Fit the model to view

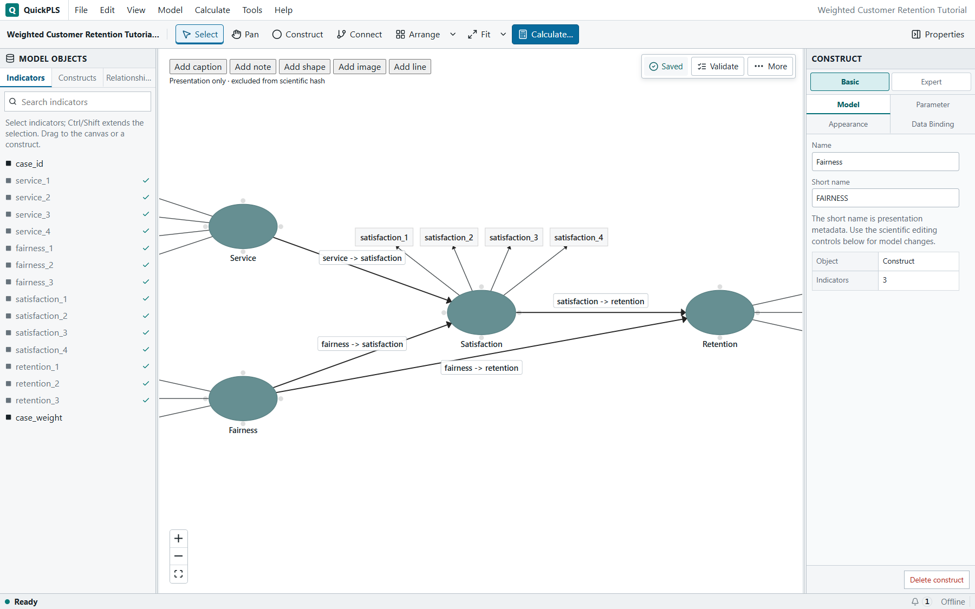(x=479, y=34)
